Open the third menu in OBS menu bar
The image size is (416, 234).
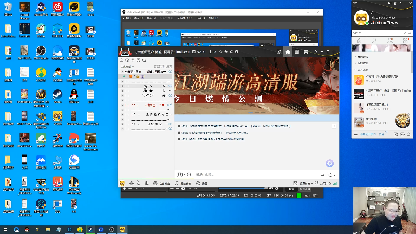(x=151, y=18)
